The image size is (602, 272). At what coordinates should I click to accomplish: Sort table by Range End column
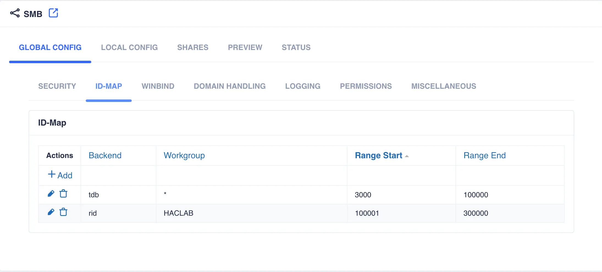pyautogui.click(x=484, y=156)
